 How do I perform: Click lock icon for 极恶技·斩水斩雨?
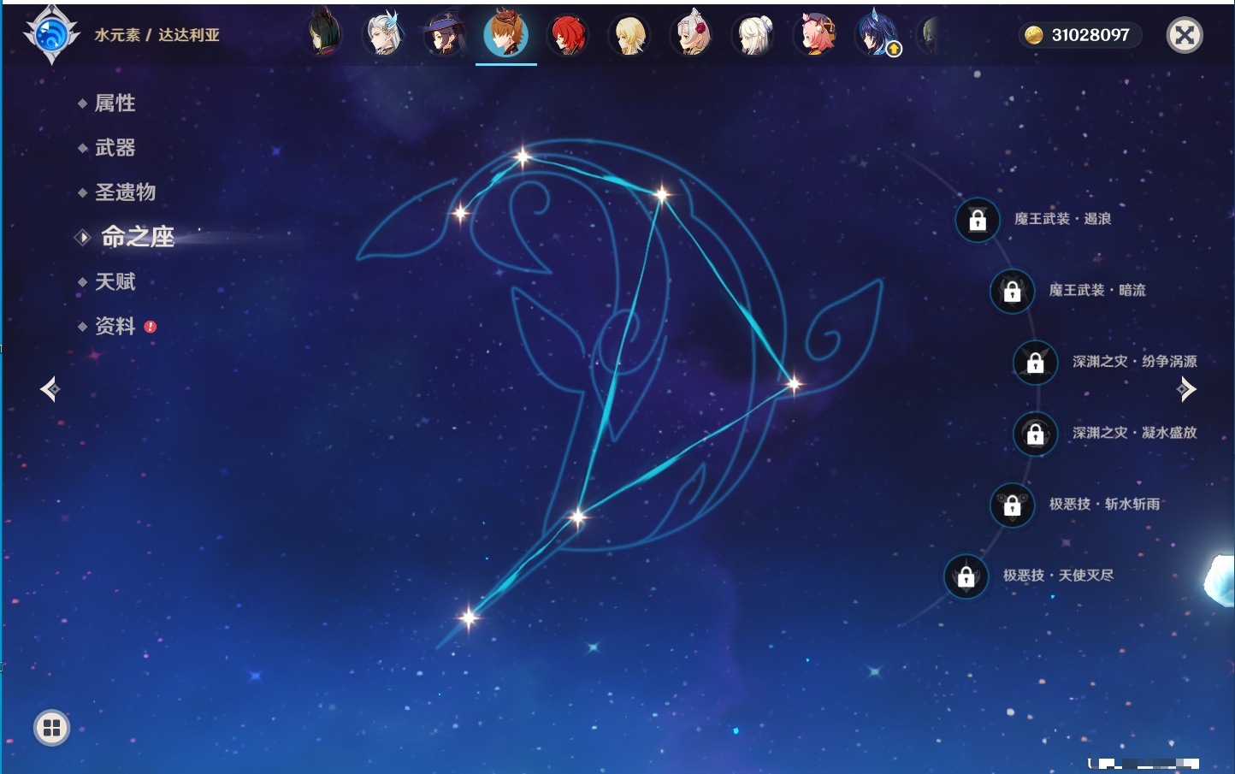pos(1012,505)
